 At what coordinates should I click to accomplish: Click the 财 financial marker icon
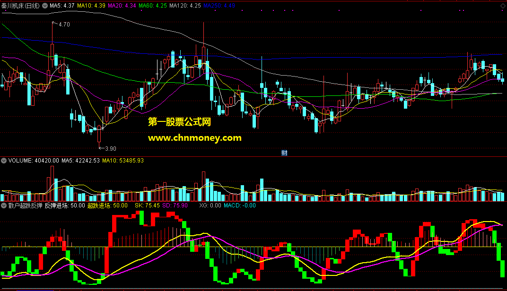tap(284, 153)
